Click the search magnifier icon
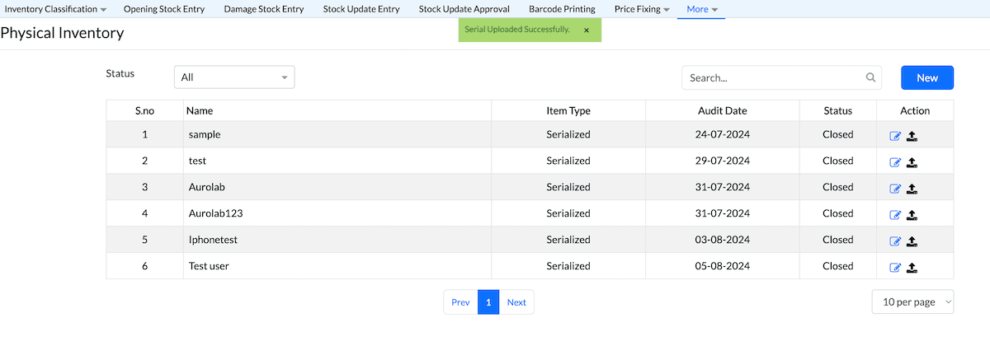The height and width of the screenshot is (346, 990). pos(870,77)
